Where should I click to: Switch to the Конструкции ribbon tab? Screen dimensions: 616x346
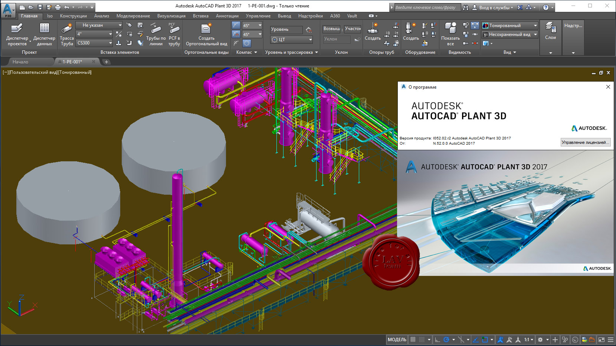[x=73, y=16]
